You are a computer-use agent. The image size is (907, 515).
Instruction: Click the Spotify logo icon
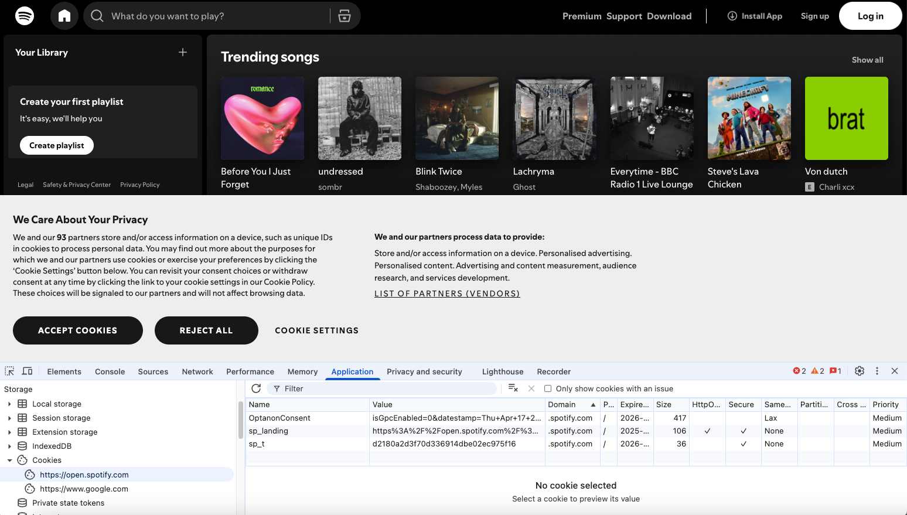click(x=25, y=16)
